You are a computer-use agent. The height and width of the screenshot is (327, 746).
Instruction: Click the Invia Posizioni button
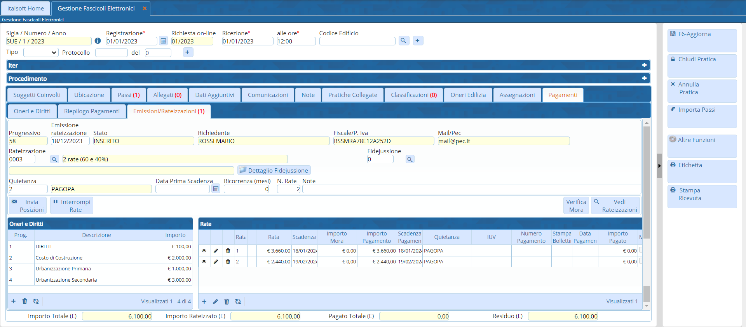click(28, 206)
